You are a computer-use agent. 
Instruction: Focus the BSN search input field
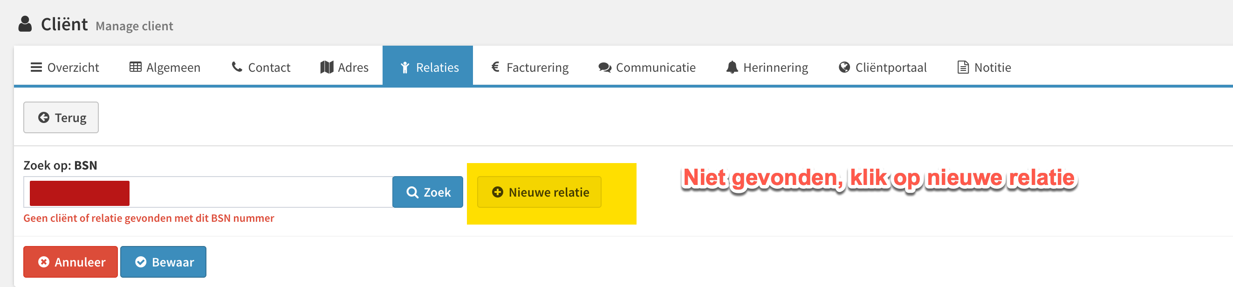point(208,192)
